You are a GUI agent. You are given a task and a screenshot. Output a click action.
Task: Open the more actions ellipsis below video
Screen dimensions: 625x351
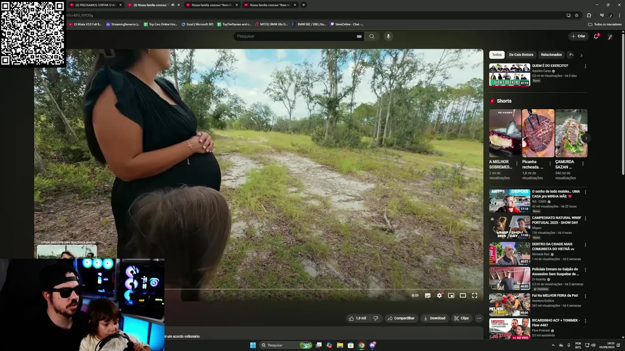pyautogui.click(x=479, y=318)
